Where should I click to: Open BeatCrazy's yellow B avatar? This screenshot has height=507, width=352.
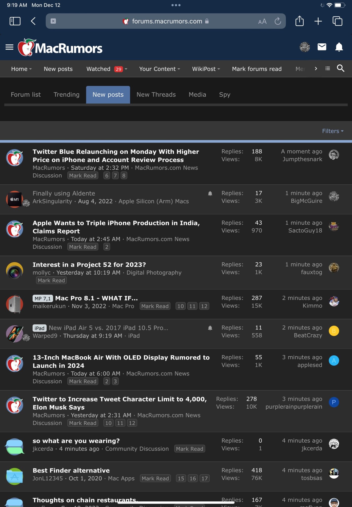(x=334, y=331)
